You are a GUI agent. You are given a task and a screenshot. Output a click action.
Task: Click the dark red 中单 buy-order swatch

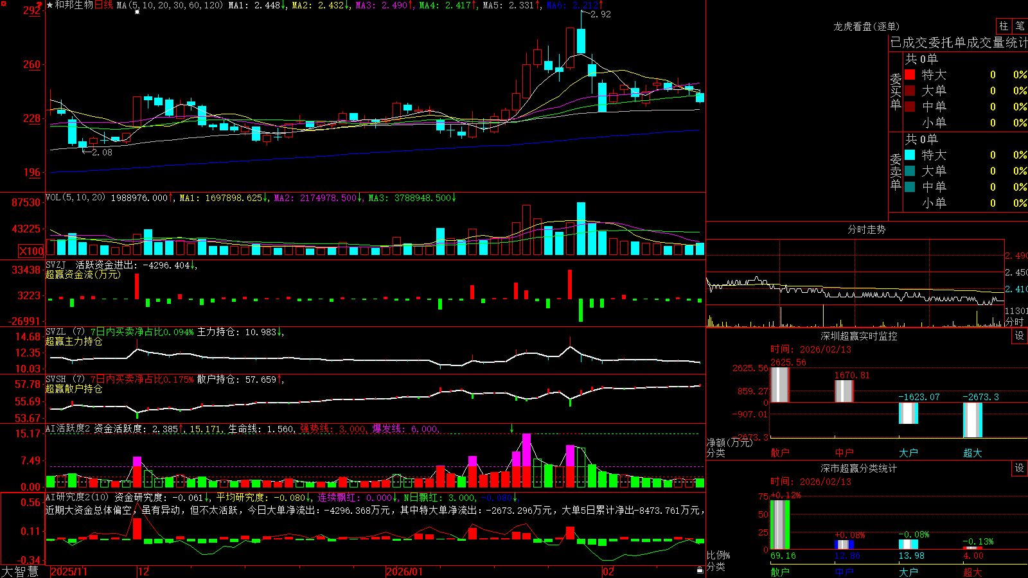[910, 106]
